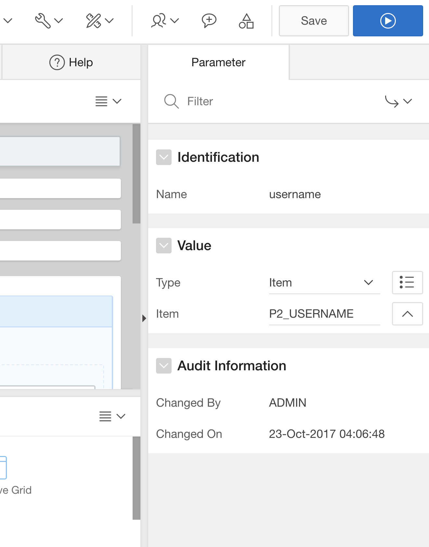The height and width of the screenshot is (547, 429).
Task: Click the Save and Run Page button
Action: click(388, 21)
